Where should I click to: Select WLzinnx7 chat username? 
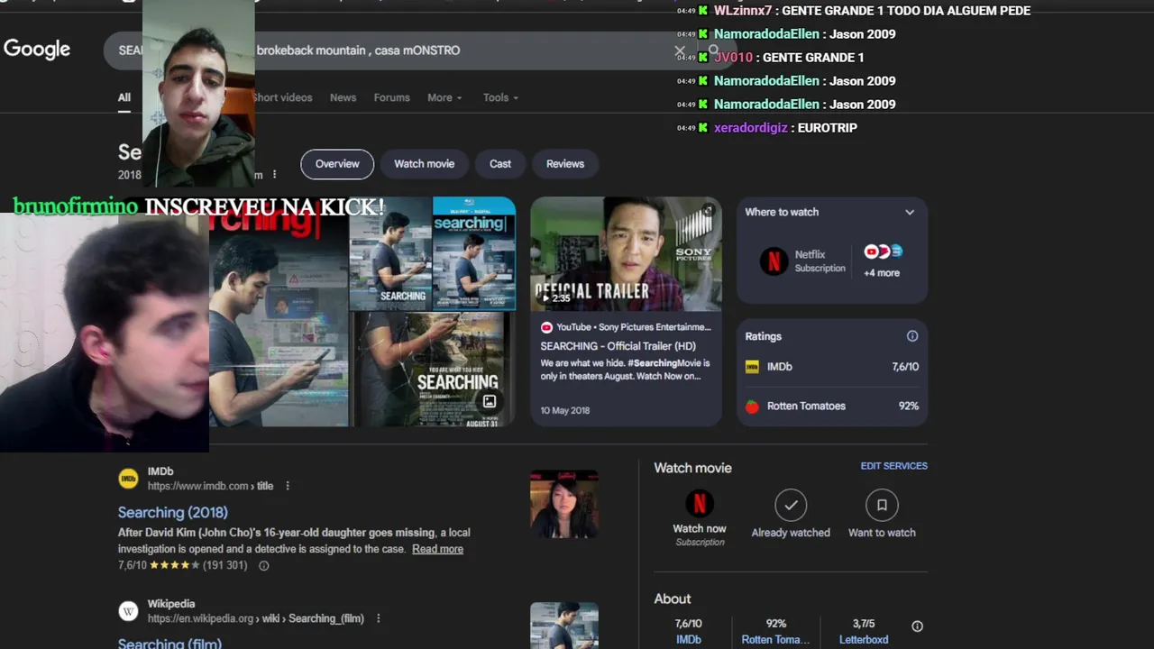coord(743,11)
